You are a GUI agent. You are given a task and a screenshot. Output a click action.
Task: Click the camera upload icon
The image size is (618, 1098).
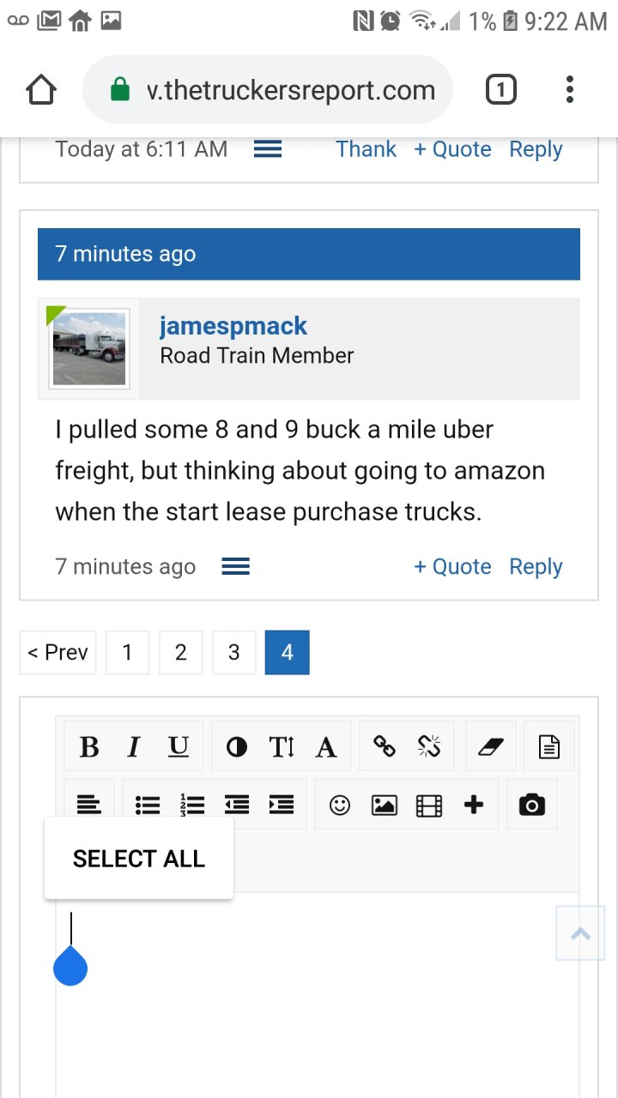click(x=532, y=805)
